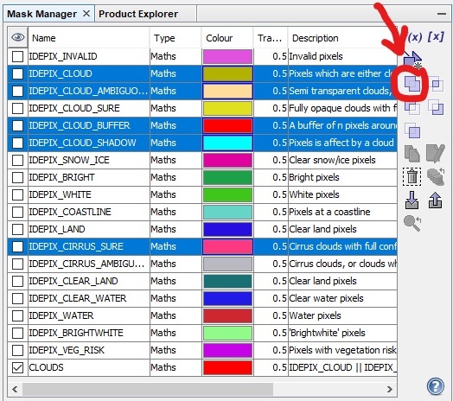Click the 'White pixels' description cell

click(314, 194)
